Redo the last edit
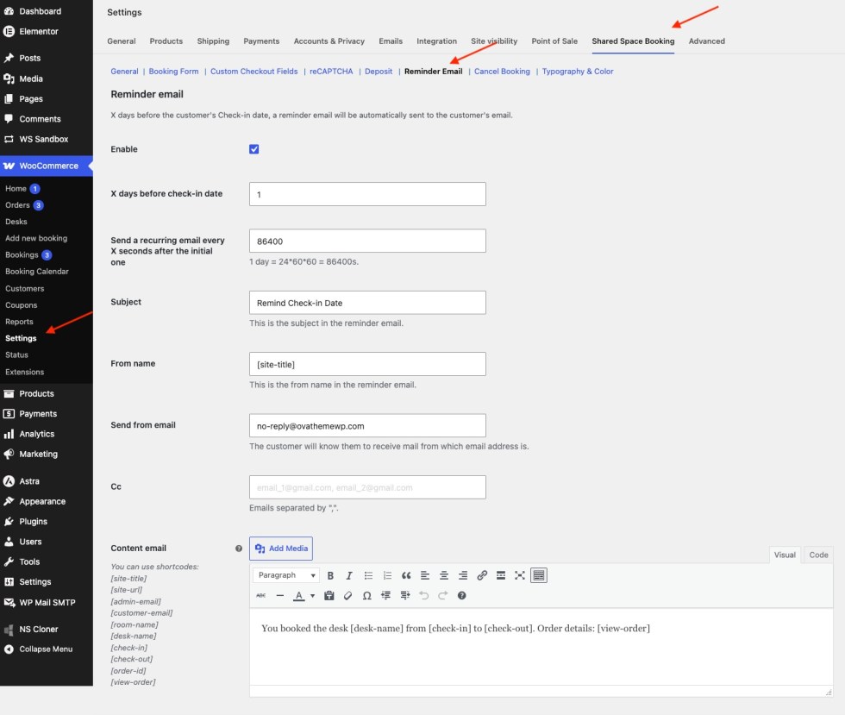The width and height of the screenshot is (845, 715). point(442,595)
